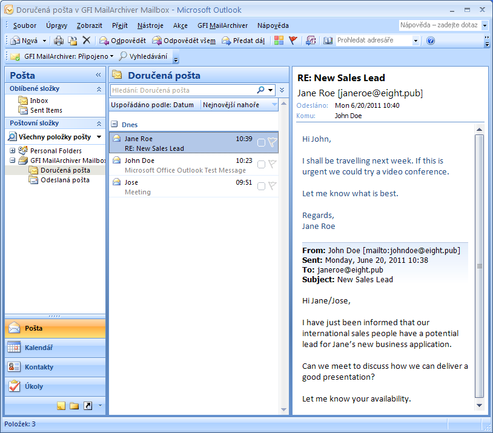Open the GFI MailArchiver menu
The image size is (493, 433).
click(223, 25)
